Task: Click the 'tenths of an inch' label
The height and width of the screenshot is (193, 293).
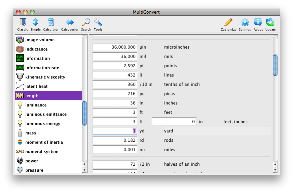Action: (x=182, y=85)
